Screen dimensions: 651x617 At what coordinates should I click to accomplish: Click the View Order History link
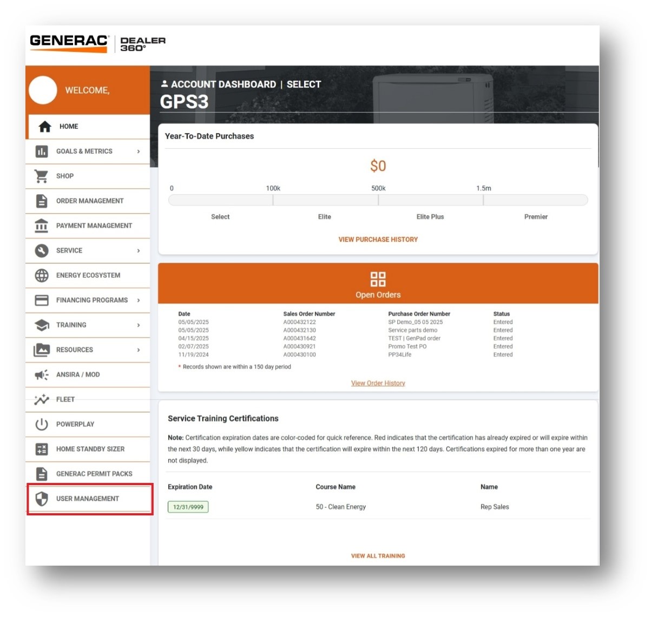[377, 383]
